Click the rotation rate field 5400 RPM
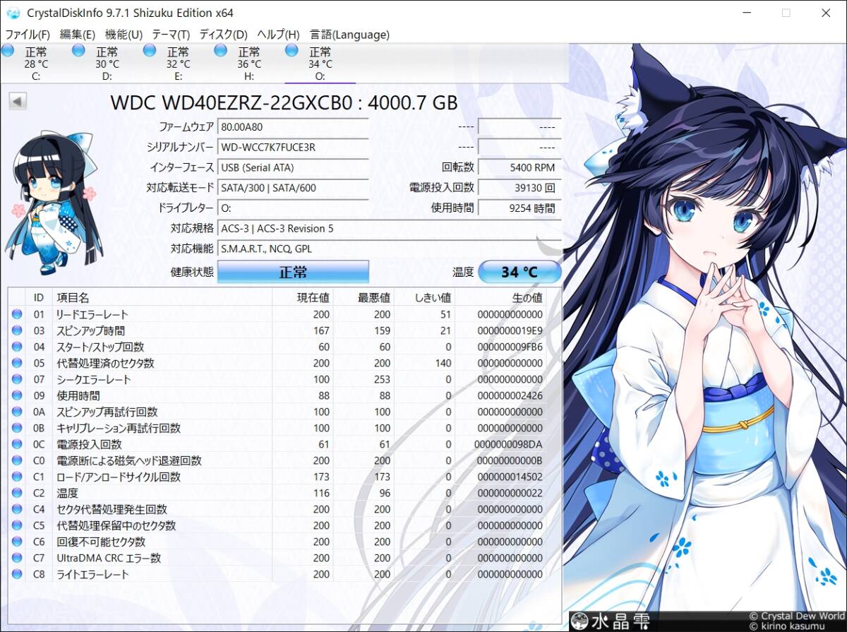The width and height of the screenshot is (847, 632). coord(519,168)
